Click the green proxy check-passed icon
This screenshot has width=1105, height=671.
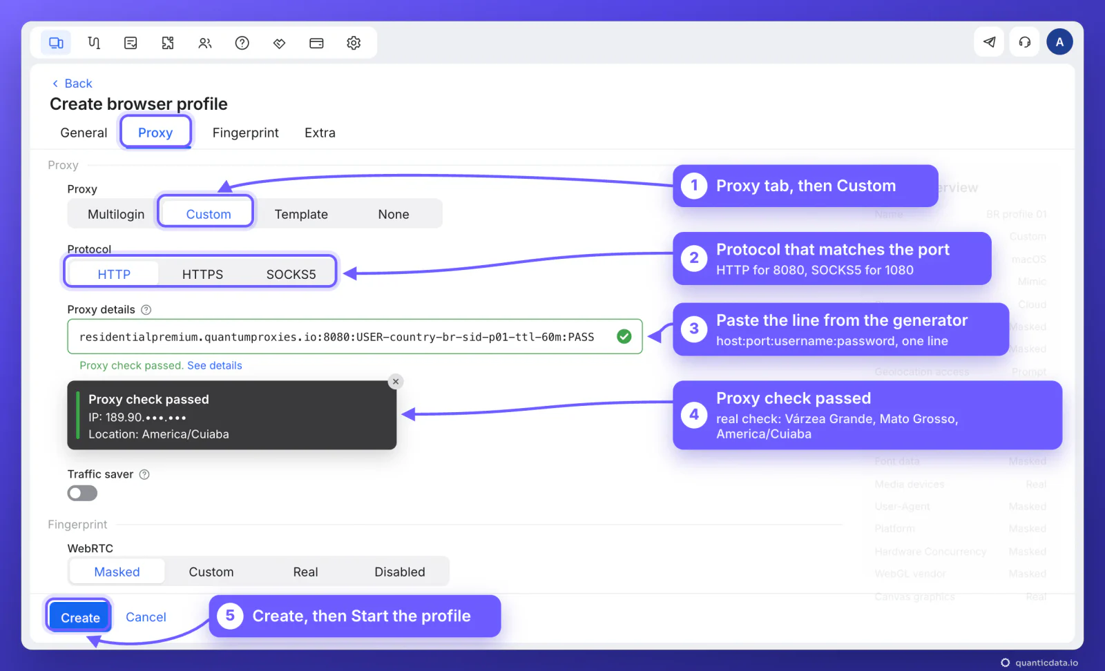(624, 337)
